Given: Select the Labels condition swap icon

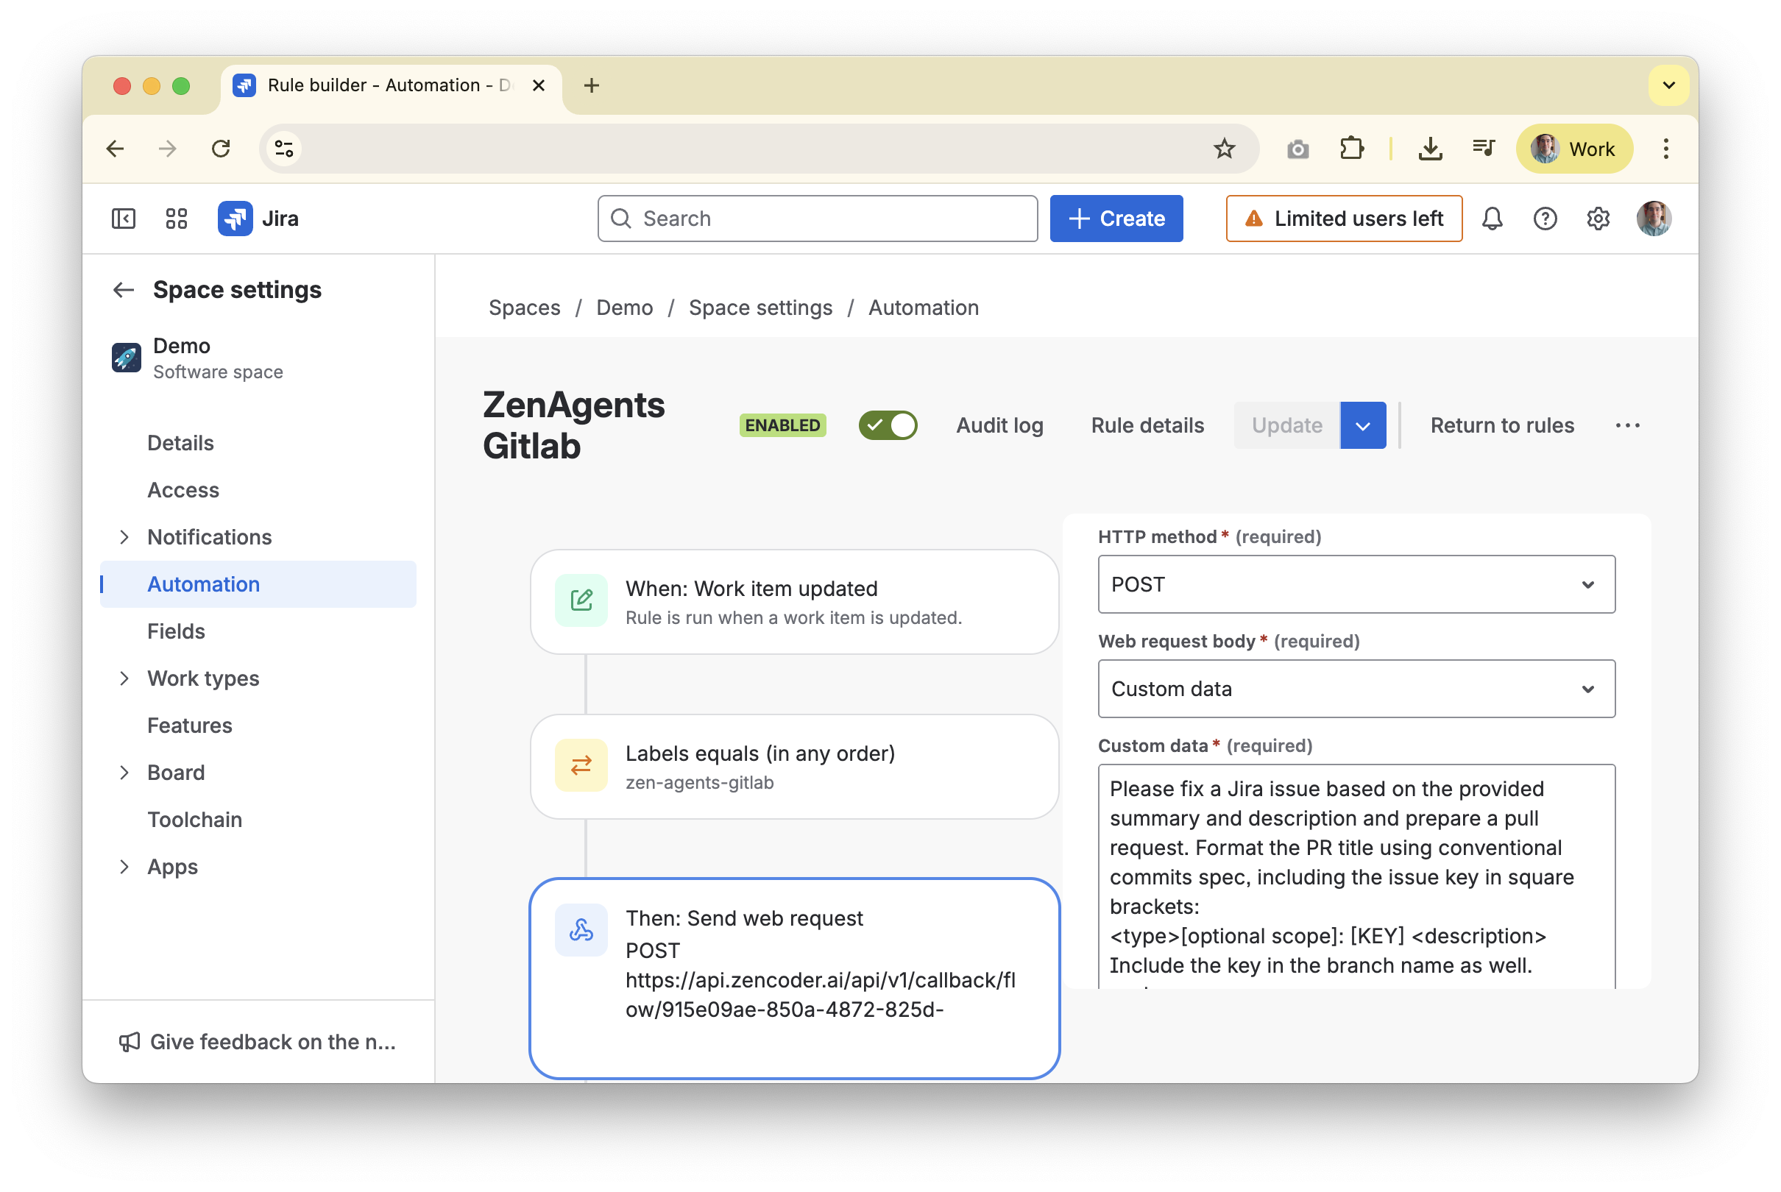Looking at the screenshot, I should click(x=581, y=765).
